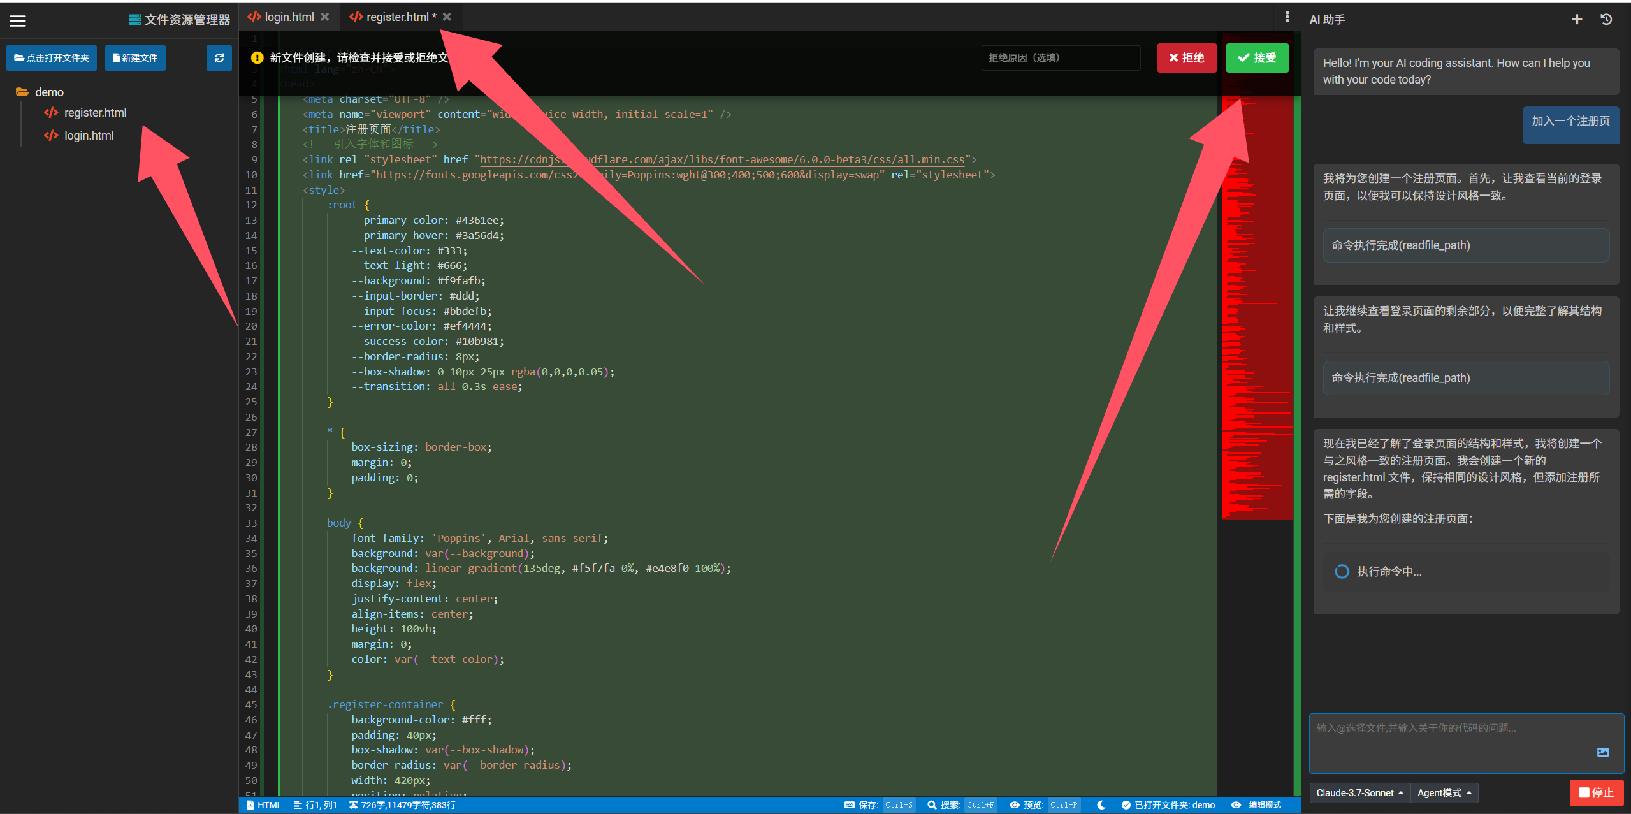Click the yellow warning notification icon
The height and width of the screenshot is (814, 1631).
[x=257, y=58]
